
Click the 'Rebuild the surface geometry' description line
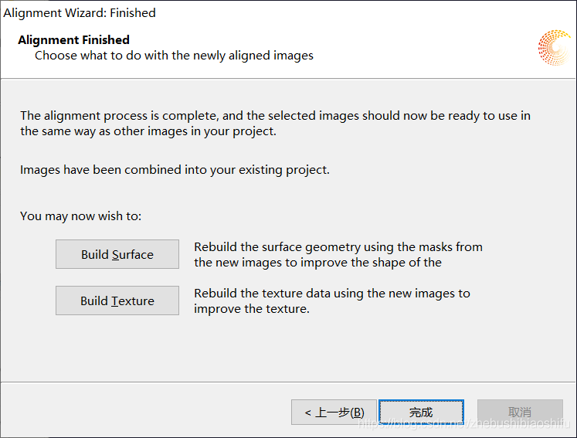tap(338, 247)
